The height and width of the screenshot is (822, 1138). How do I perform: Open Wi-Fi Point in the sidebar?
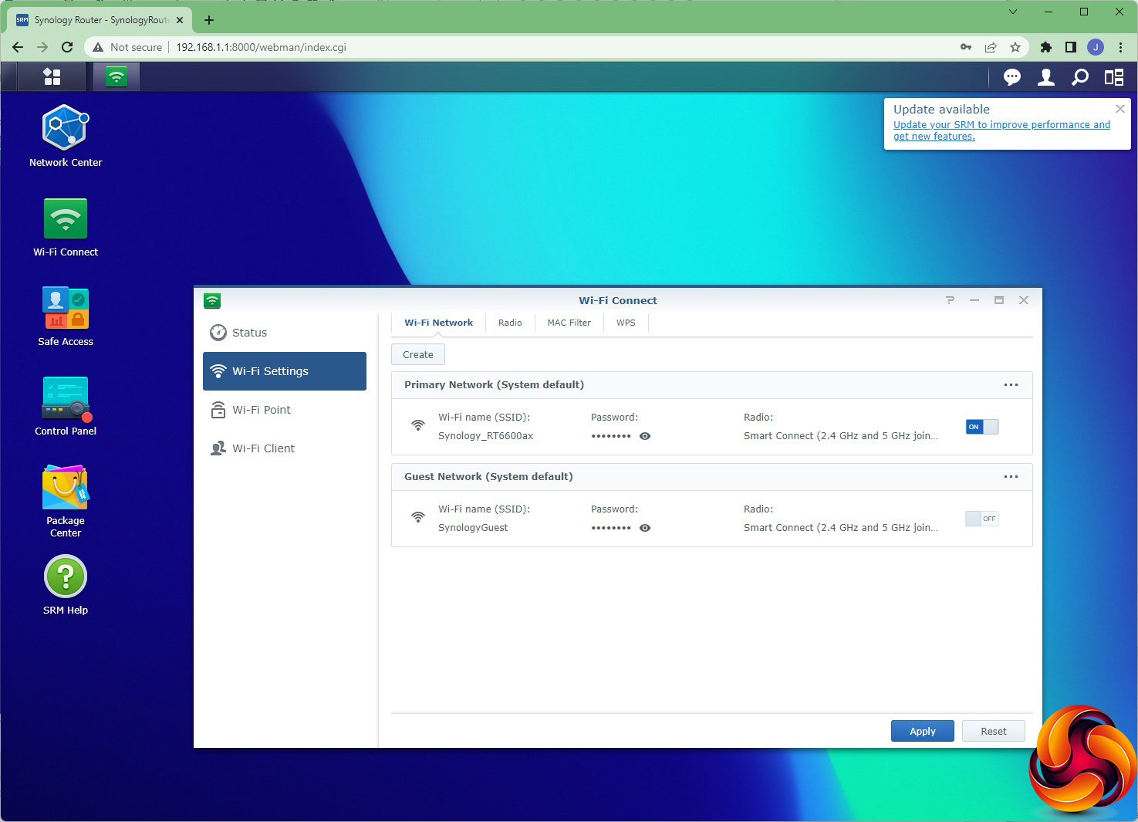tap(285, 410)
